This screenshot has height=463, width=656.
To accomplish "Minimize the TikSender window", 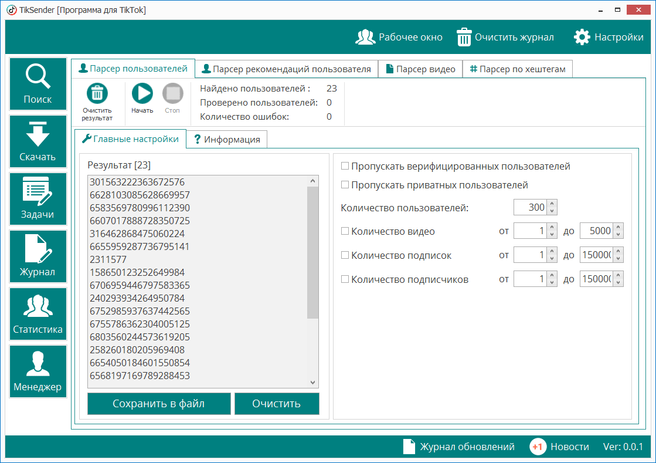I will tap(600, 10).
